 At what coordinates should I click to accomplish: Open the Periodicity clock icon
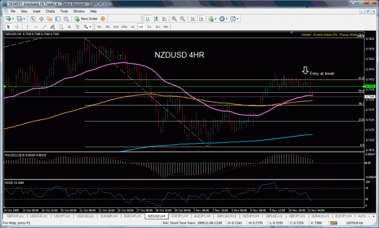222,19
